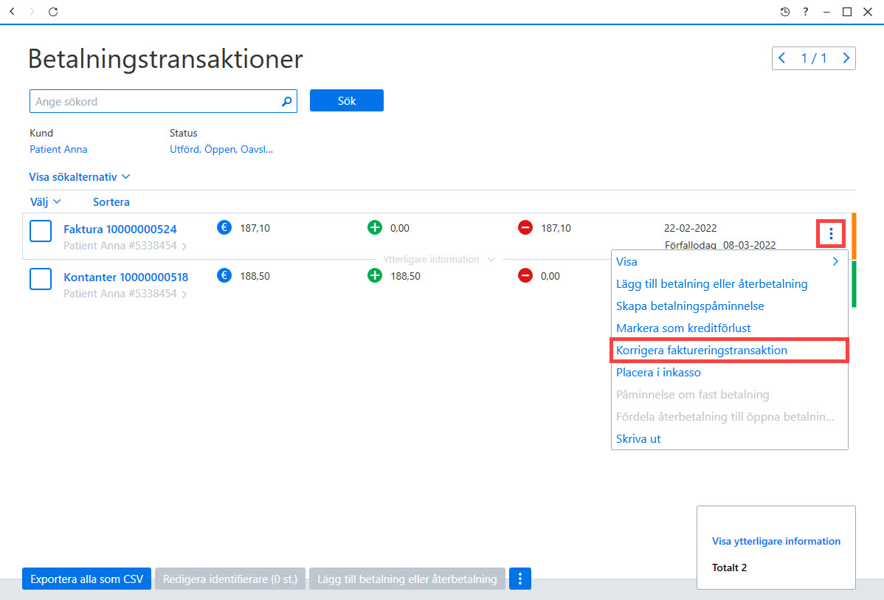Click bottom Lägg till betalning eller återbetalning button
The image size is (884, 600).
407,579
